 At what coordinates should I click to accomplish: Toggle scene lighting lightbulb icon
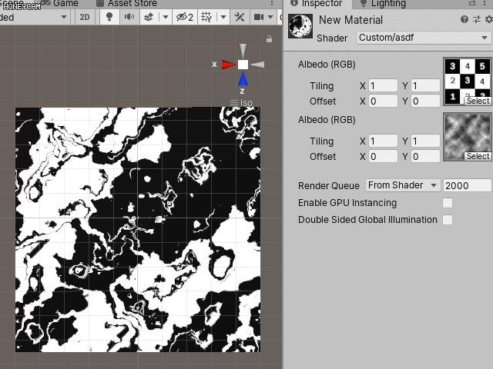109,17
